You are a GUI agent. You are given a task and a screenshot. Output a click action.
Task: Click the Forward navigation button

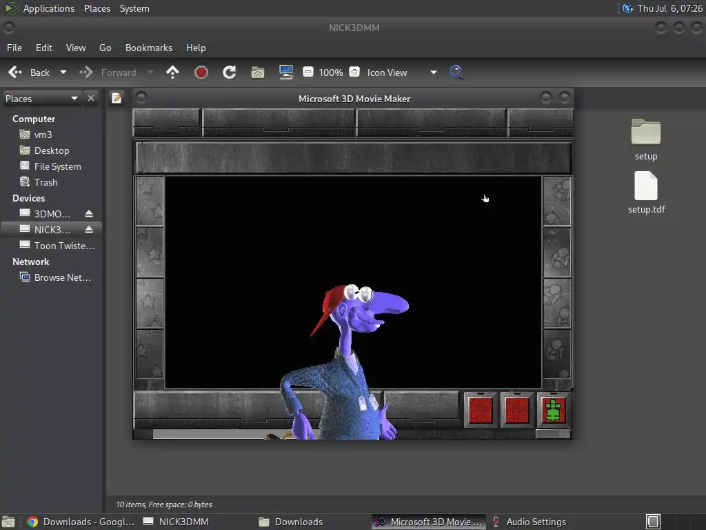coord(110,72)
